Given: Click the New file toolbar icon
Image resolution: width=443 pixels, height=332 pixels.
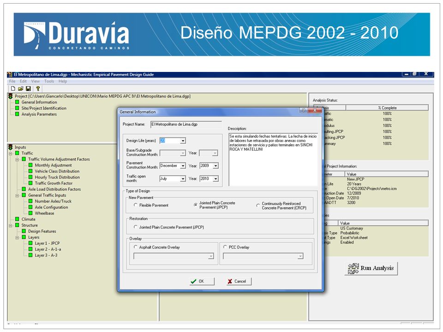Looking at the screenshot, I should pos(13,89).
